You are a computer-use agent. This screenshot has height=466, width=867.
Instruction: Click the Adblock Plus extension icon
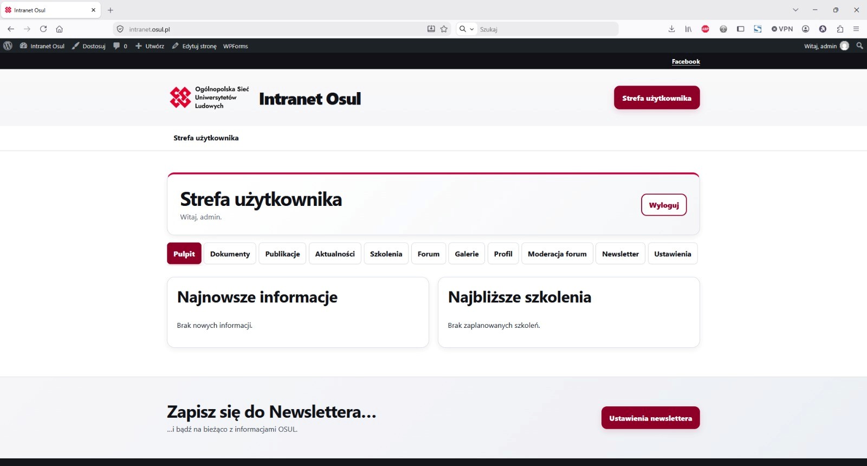click(705, 29)
